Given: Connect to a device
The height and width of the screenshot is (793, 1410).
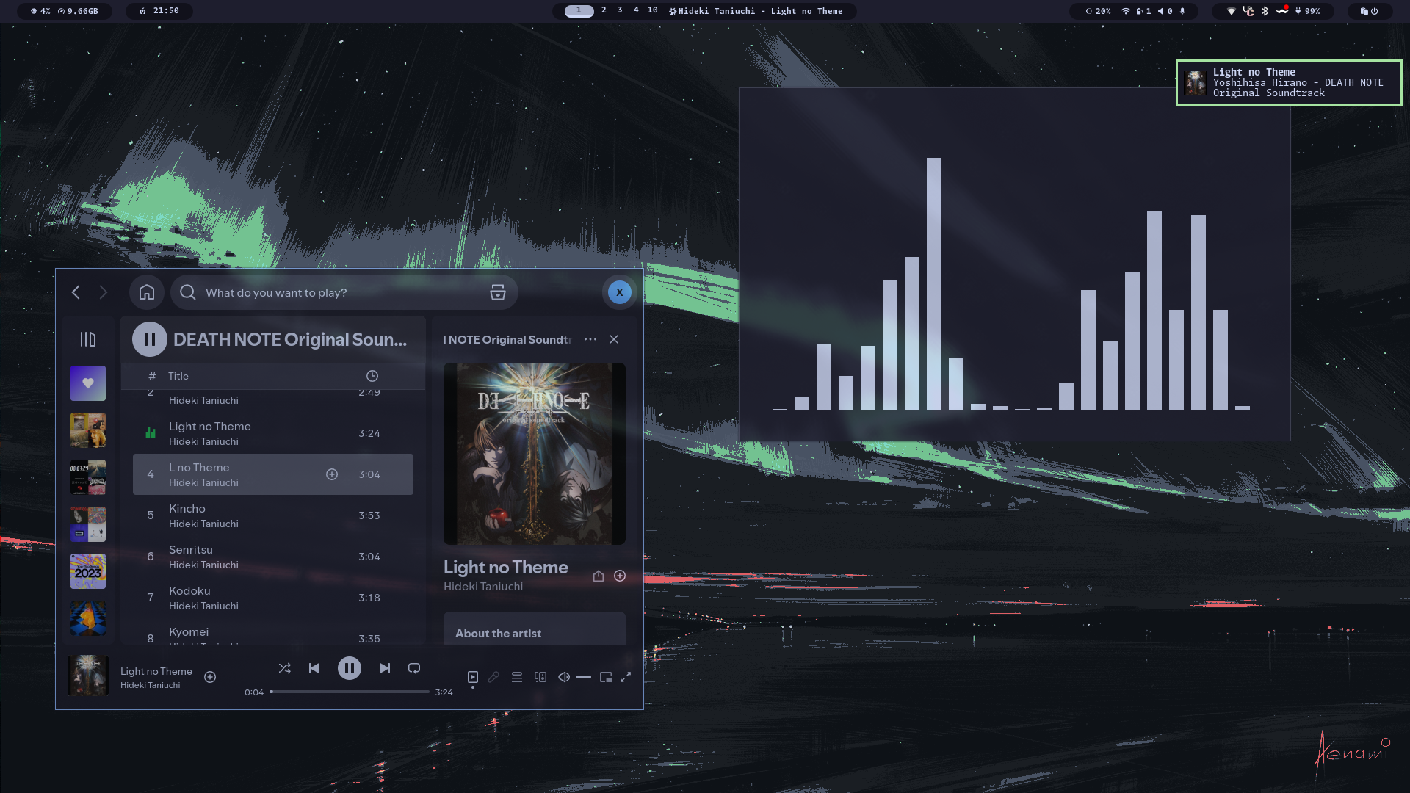Looking at the screenshot, I should 540,677.
